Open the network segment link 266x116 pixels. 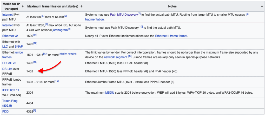pyautogui.click(x=116, y=57)
